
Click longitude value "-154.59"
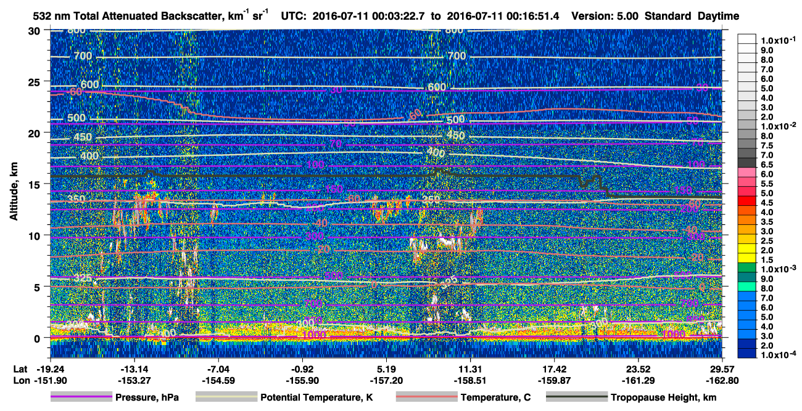(x=218, y=380)
